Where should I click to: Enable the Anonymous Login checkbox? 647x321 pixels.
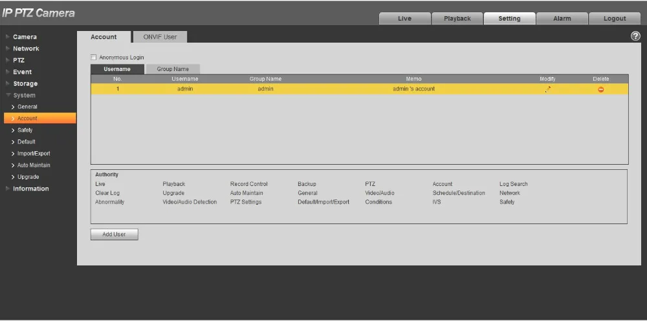pos(94,57)
